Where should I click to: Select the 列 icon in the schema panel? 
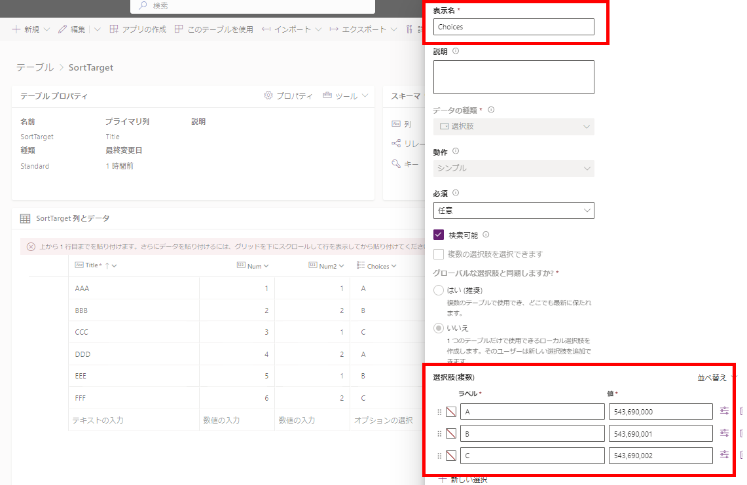[x=396, y=122]
